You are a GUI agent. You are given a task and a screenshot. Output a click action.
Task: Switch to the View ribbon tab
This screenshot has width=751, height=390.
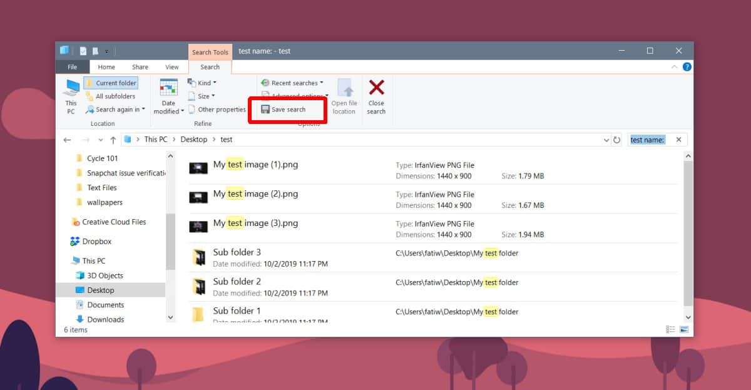172,67
